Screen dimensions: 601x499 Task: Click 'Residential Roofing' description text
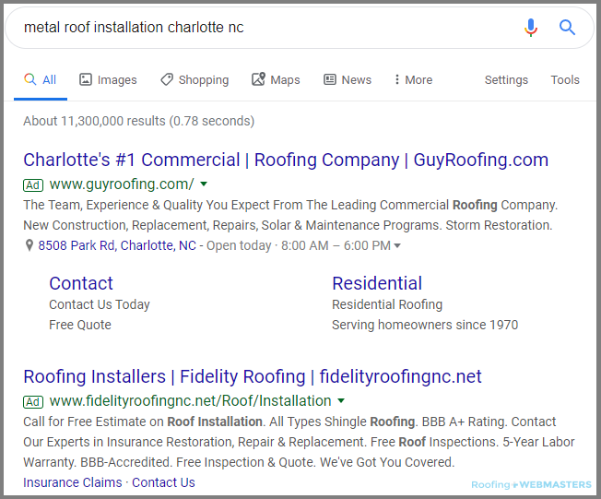(387, 304)
